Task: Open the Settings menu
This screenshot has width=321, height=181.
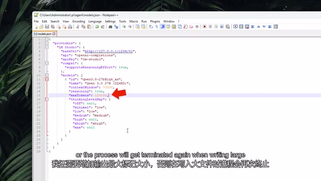Action: pyautogui.click(x=110, y=21)
